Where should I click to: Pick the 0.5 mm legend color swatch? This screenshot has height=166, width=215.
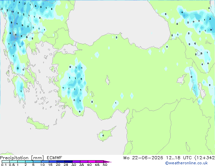[14, 162]
